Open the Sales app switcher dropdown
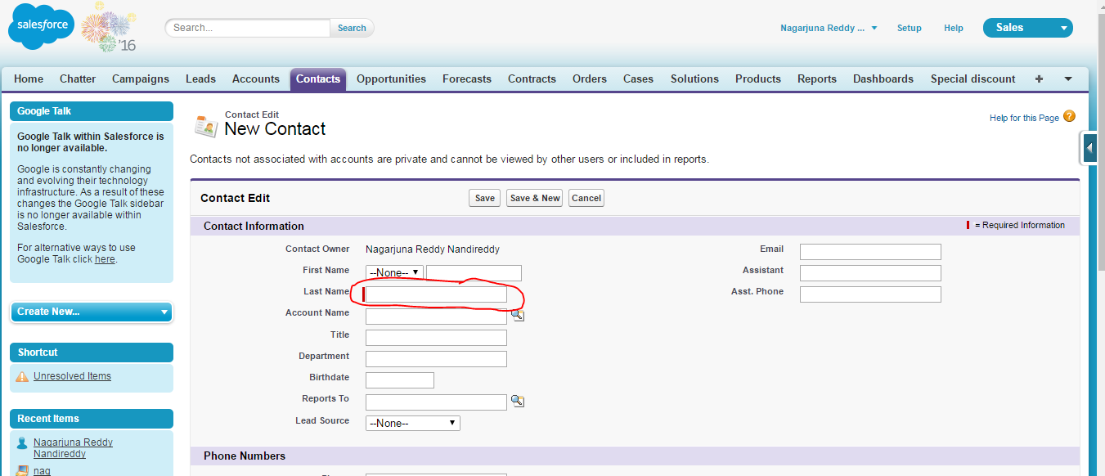 tap(1027, 28)
